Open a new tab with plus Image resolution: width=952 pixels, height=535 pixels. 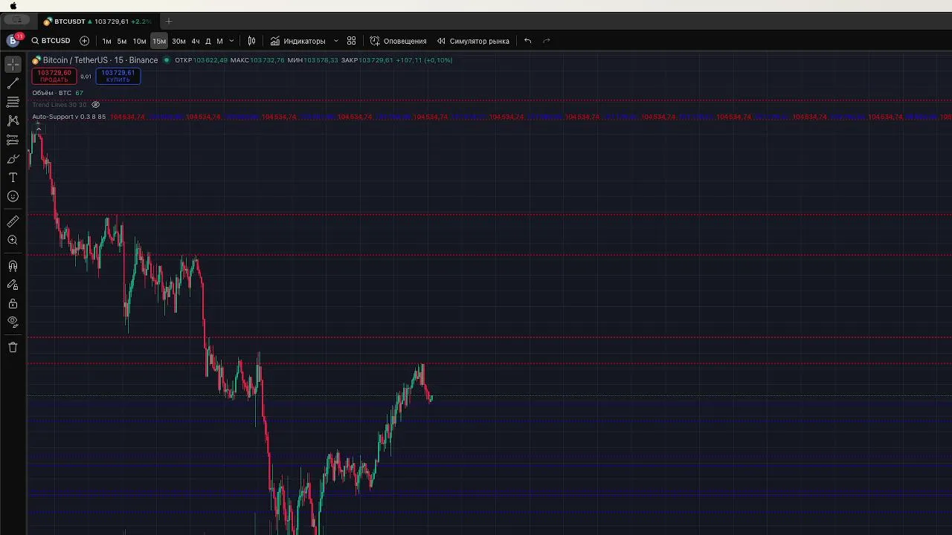[x=169, y=22]
